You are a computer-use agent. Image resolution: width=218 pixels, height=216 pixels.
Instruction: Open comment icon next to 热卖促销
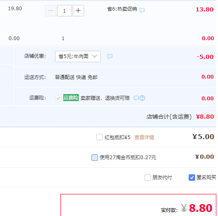tap(142, 10)
